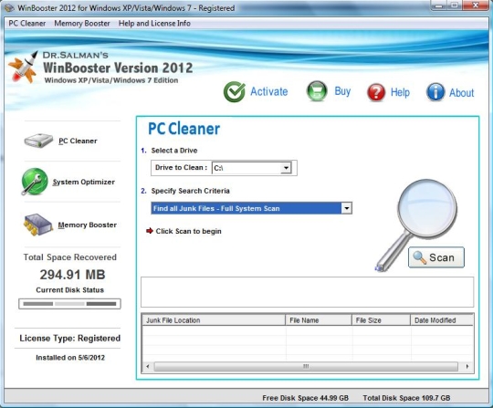Click the right scroll arrow of results list

(x=467, y=367)
